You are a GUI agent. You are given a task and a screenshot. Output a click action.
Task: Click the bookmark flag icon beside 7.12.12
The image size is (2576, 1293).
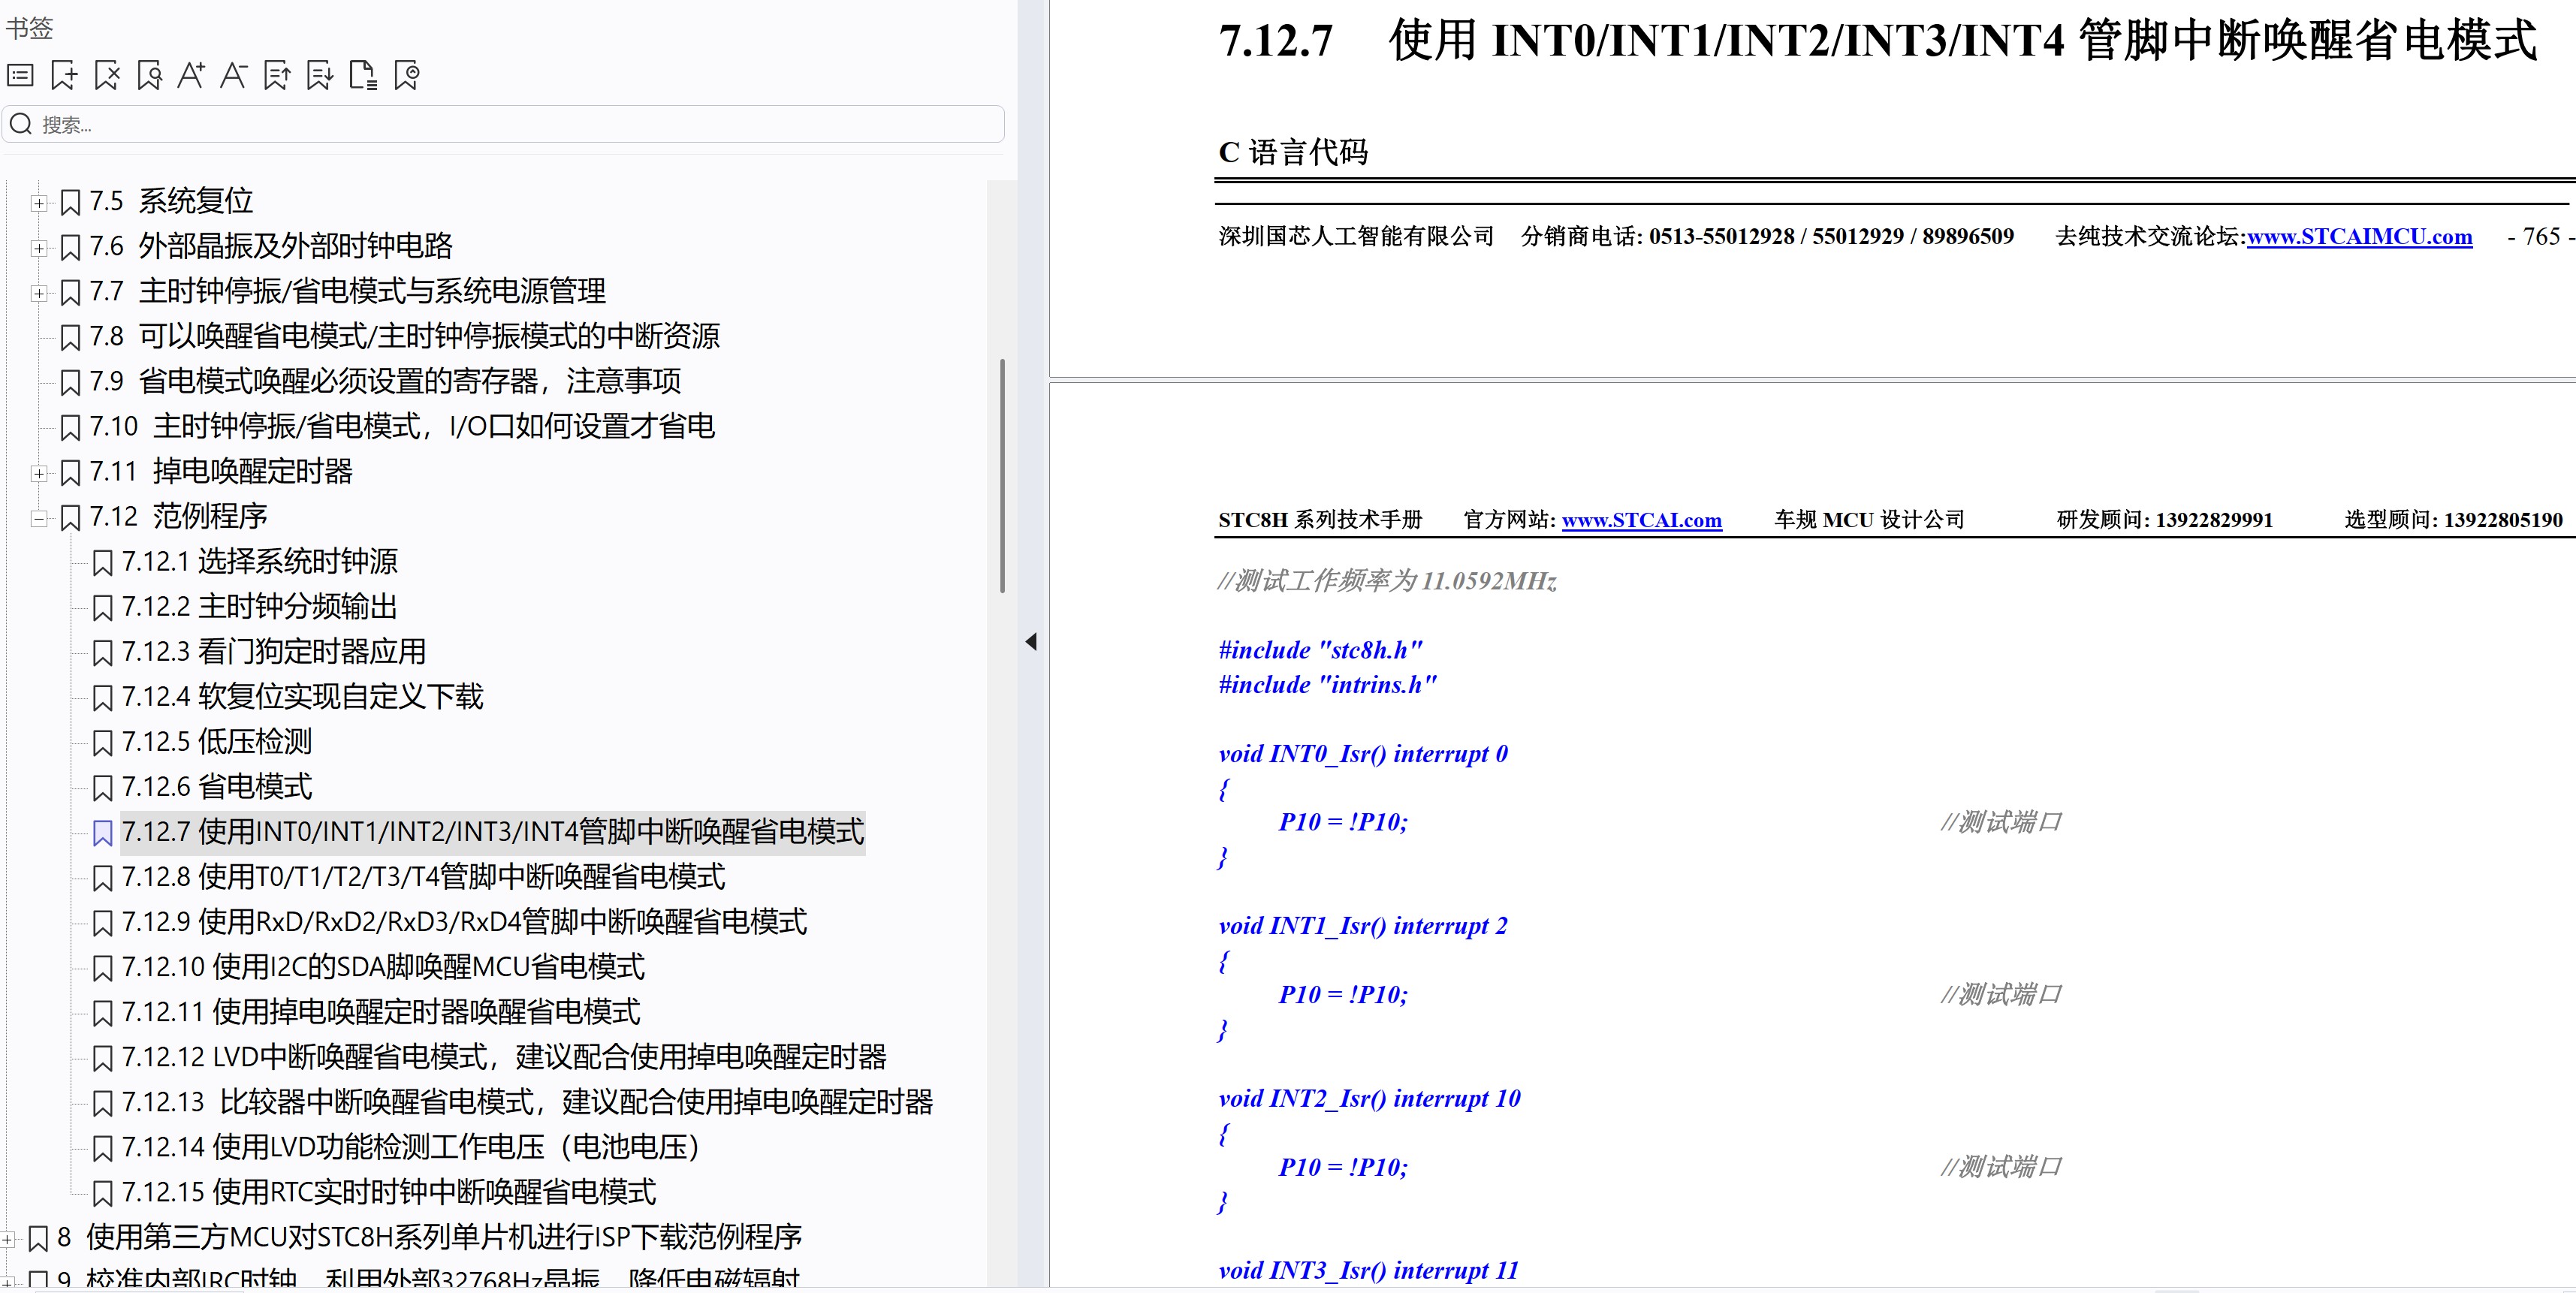pos(102,1058)
